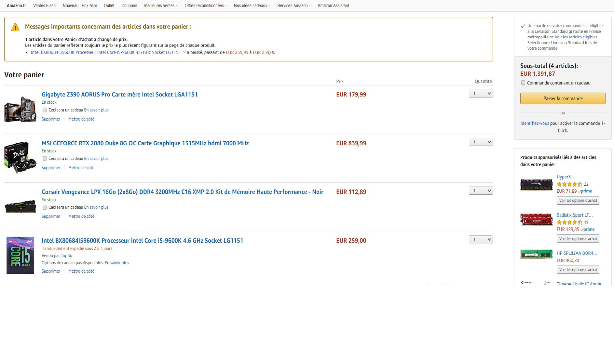Change quantity of the Intel i5-9600K processor
Screen dimensions: 614x349
pos(481,239)
